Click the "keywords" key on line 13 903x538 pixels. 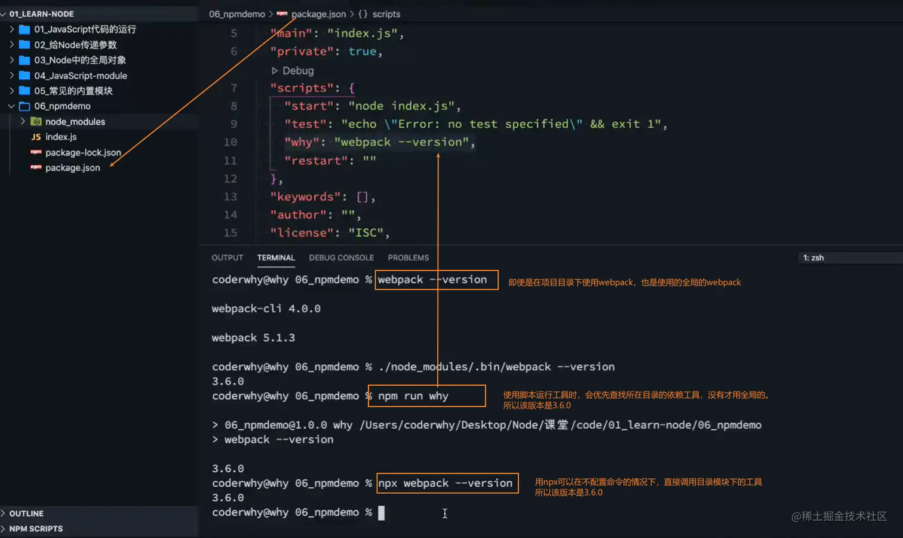click(305, 196)
